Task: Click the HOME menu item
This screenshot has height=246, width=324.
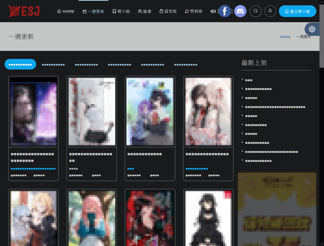Action: coord(66,11)
